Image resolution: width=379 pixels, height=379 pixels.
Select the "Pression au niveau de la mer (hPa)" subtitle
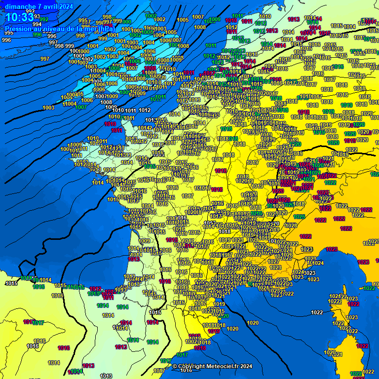(x=60, y=29)
